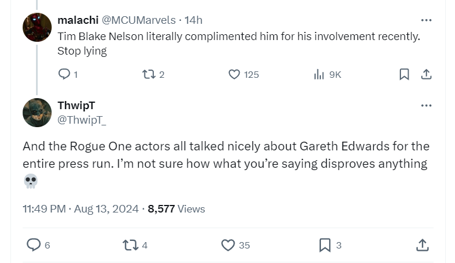Viewport: 455px width, 263px height.
Task: Click the 11:49 PM Aug 13, 2024 timestamp
Action: point(81,208)
